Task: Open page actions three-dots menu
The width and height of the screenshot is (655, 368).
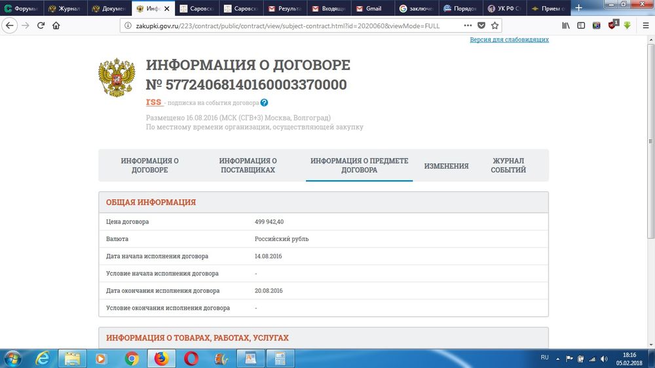Action: tap(468, 26)
